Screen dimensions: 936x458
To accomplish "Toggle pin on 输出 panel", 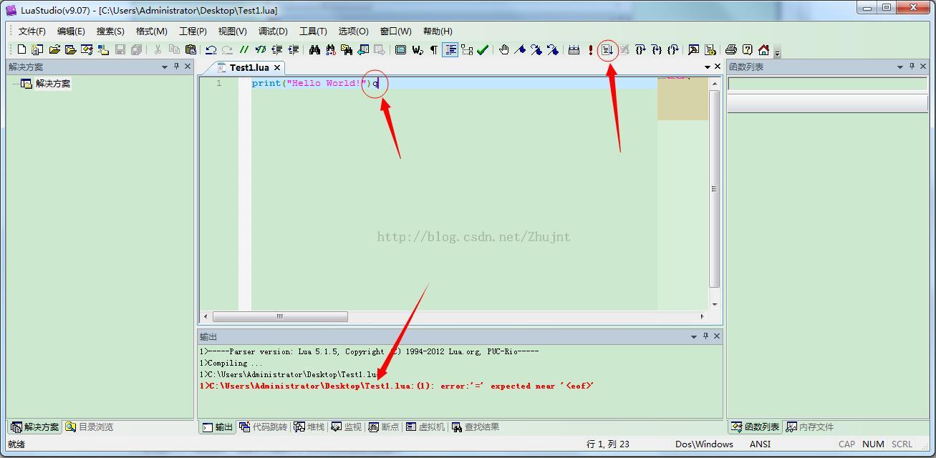I will point(705,336).
